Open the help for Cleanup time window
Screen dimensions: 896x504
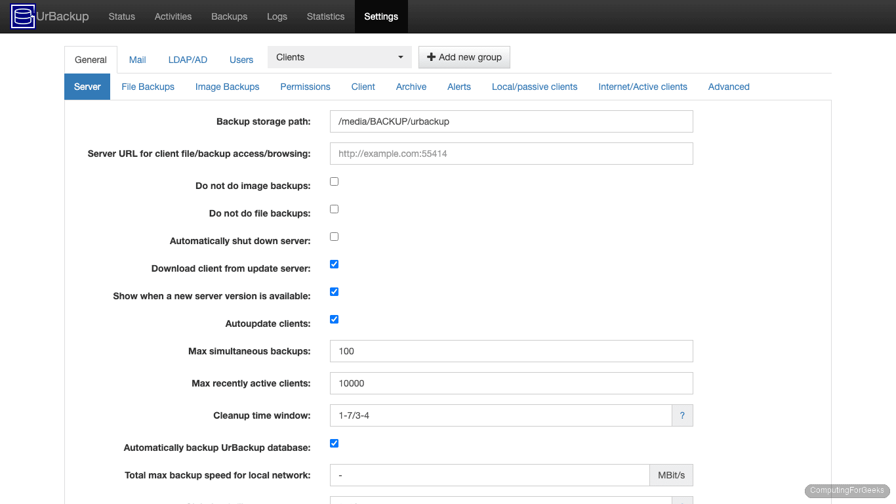tap(682, 415)
